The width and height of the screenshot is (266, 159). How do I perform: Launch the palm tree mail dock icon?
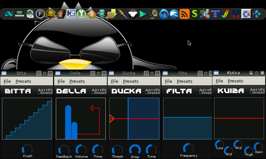pos(30,14)
